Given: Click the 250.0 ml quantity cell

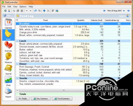Looking at the screenshot, I should (x=81, y=32).
